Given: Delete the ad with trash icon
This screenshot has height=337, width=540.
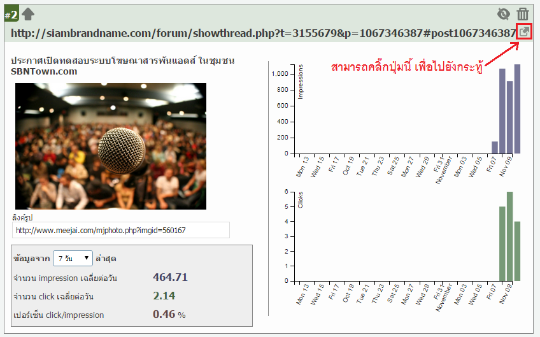Looking at the screenshot, I should 523,14.
